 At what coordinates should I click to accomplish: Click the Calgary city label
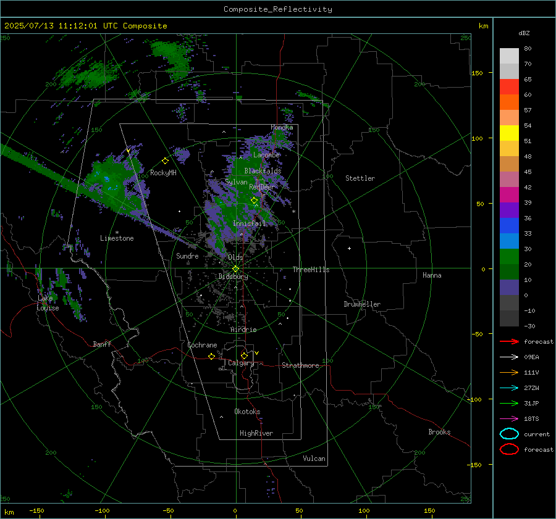[241, 363]
